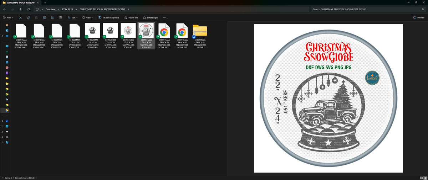
Task: Expand the Dropbox tree node
Action: pyautogui.click(x=3, y=121)
